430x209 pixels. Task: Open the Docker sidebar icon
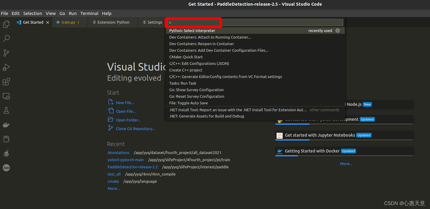pyautogui.click(x=6, y=125)
